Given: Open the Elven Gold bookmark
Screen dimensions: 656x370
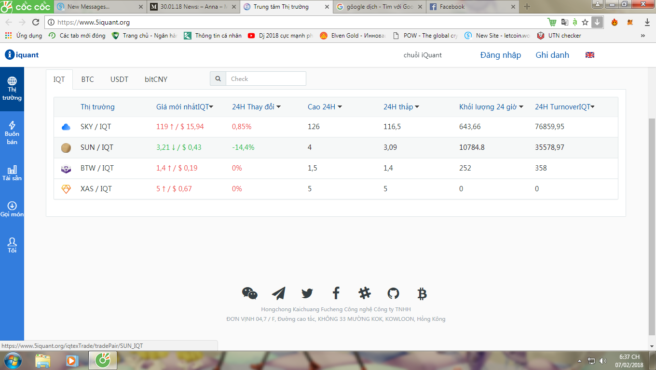Looking at the screenshot, I should tap(353, 36).
